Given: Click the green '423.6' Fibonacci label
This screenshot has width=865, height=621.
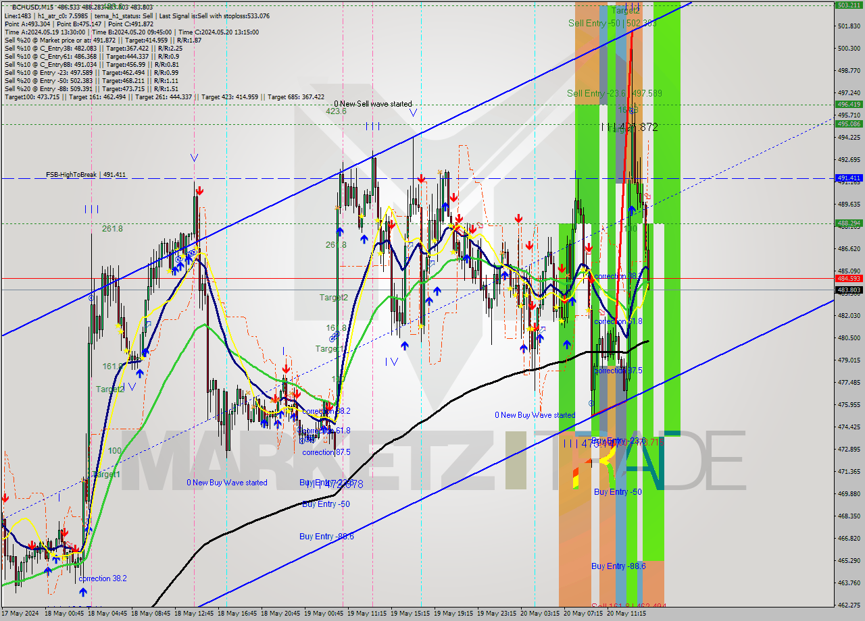Looking at the screenshot, I should [336, 111].
